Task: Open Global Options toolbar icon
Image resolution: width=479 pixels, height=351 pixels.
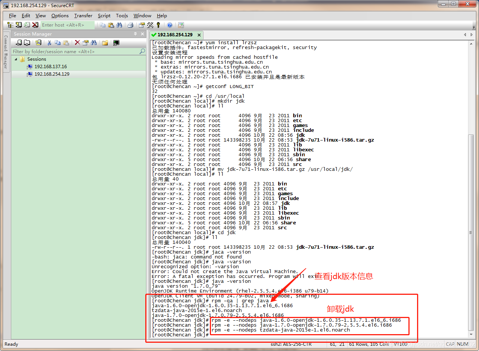Action: (150, 25)
